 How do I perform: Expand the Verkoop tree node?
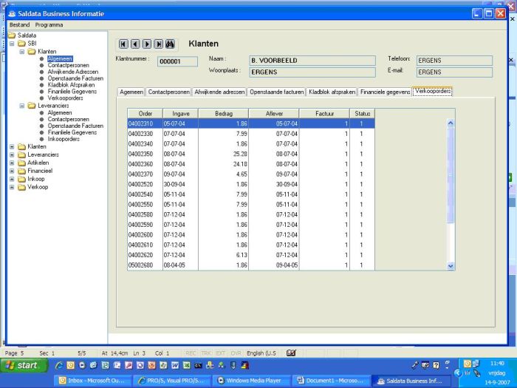[13, 187]
